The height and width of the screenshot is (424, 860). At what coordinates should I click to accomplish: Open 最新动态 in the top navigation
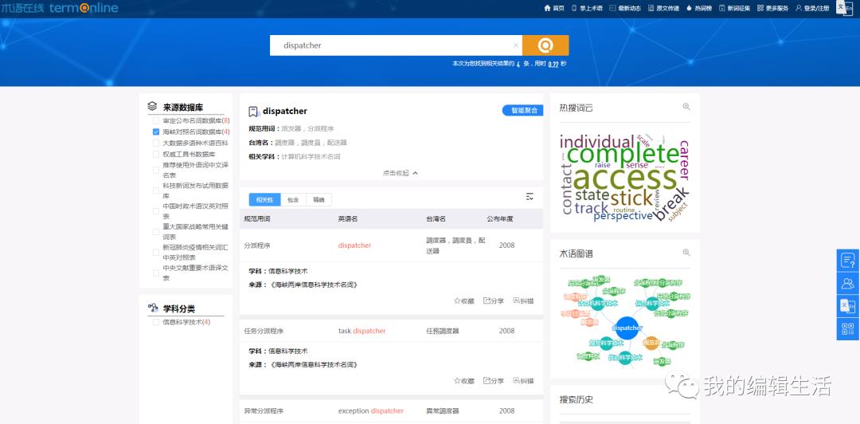(625, 8)
